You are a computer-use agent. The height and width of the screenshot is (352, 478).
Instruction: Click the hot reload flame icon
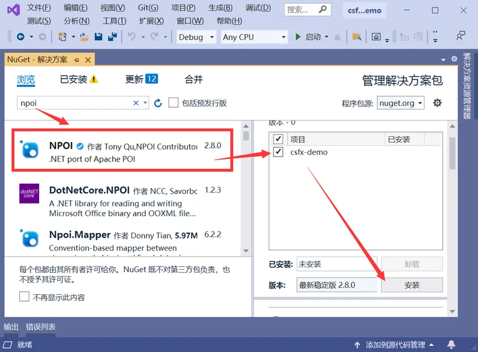pos(338,37)
